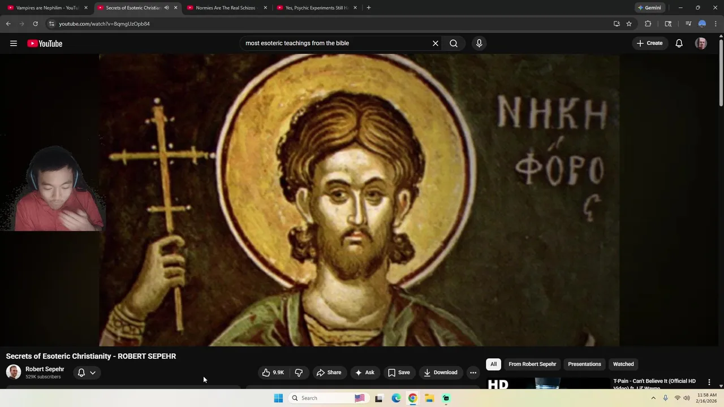Go back in browser history
This screenshot has height=407, width=724.
8,24
